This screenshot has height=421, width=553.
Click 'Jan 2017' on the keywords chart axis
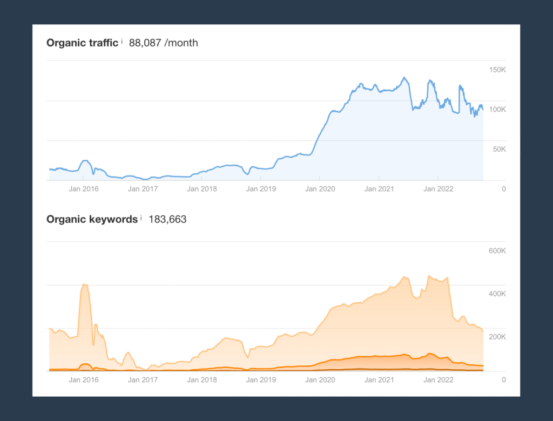click(x=143, y=380)
